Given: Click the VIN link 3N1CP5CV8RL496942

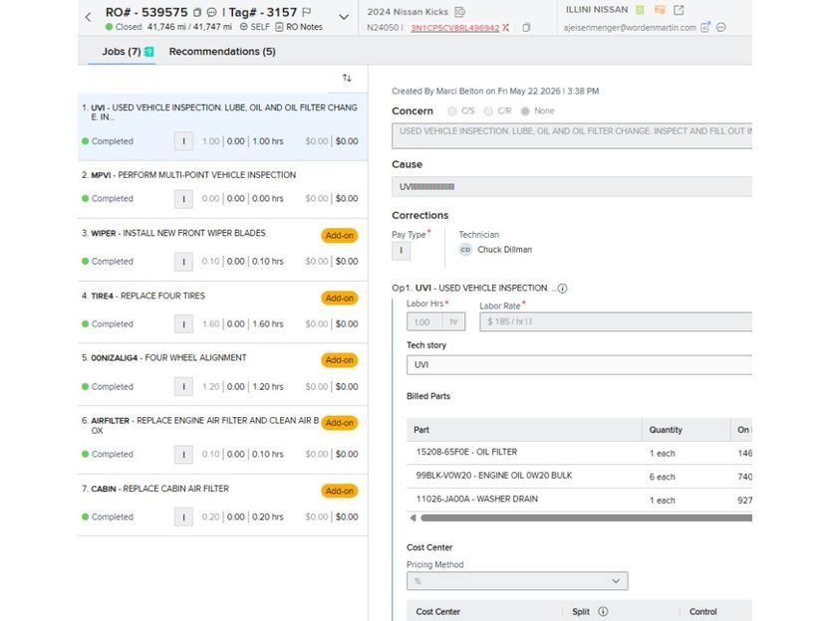Looking at the screenshot, I should click(454, 28).
